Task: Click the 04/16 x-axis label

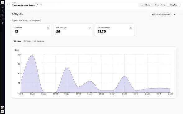Action: pos(170,94)
